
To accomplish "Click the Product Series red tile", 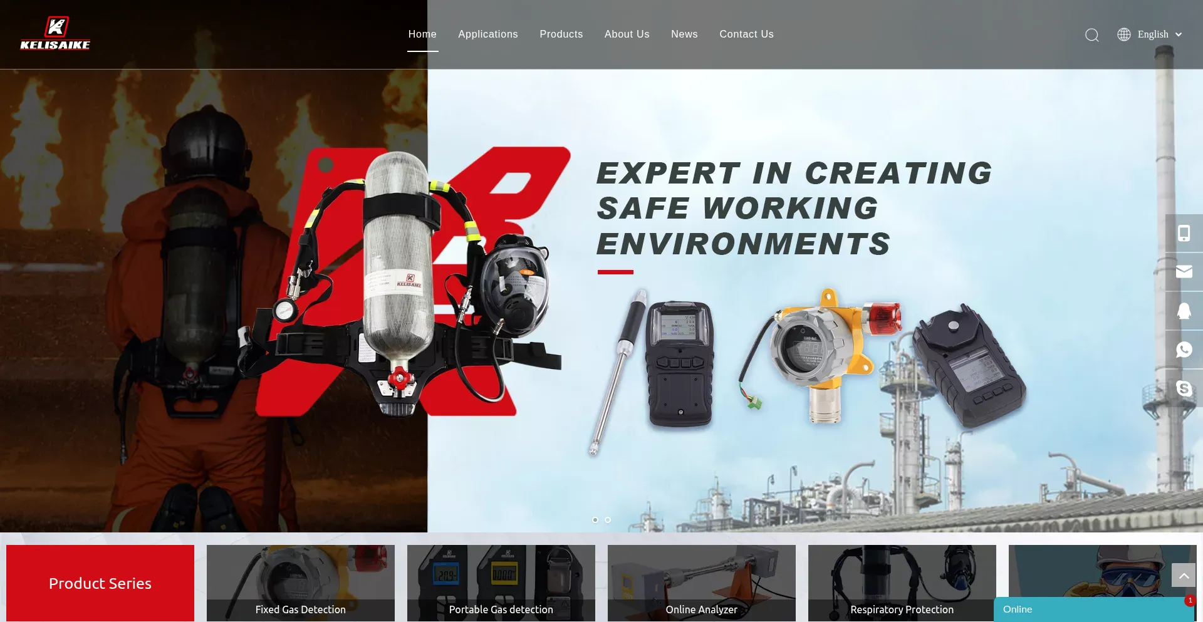I will click(x=100, y=583).
